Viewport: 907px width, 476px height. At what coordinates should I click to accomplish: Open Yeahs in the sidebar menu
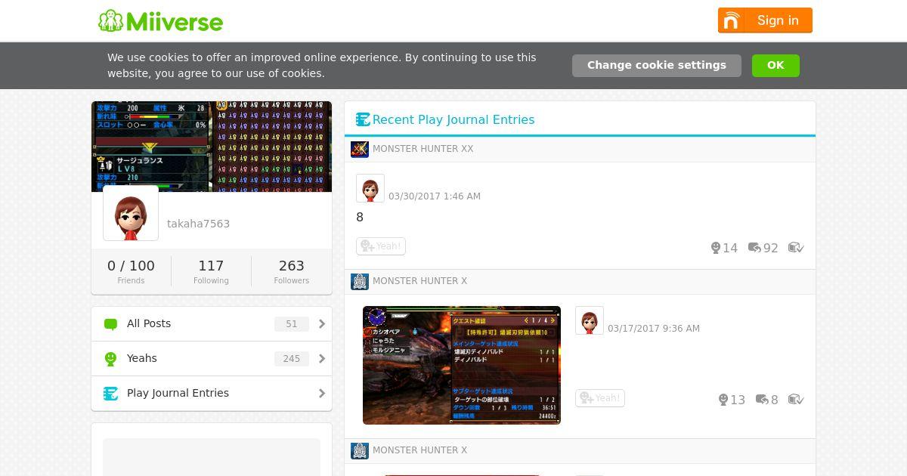[x=212, y=358]
